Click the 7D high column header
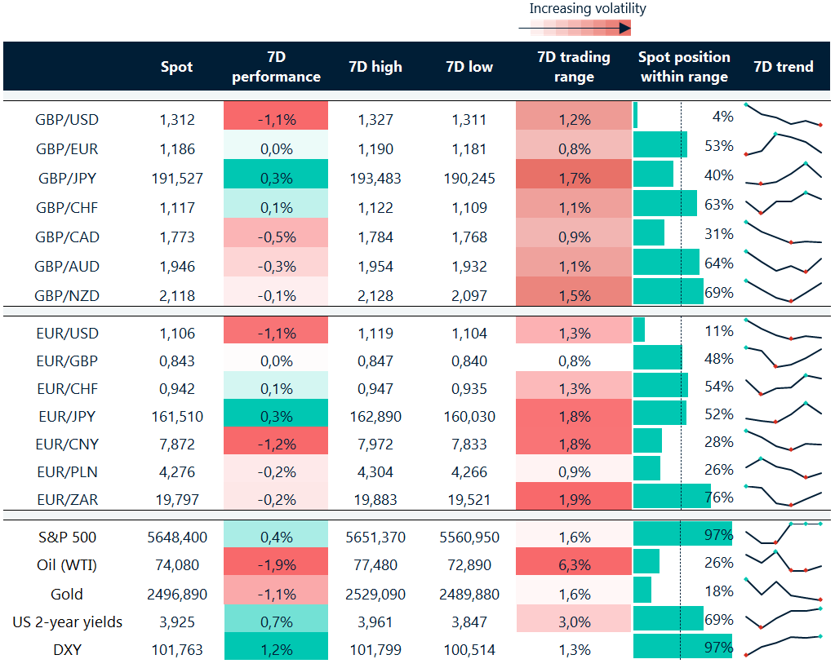Image resolution: width=835 pixels, height=668 pixels. coord(375,67)
